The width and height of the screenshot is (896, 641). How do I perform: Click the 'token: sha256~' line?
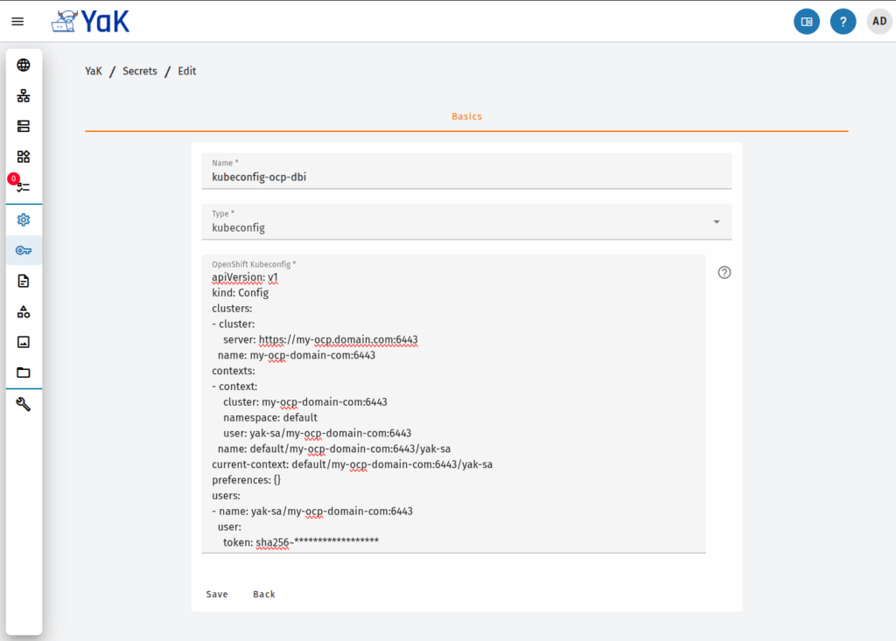[x=301, y=542]
